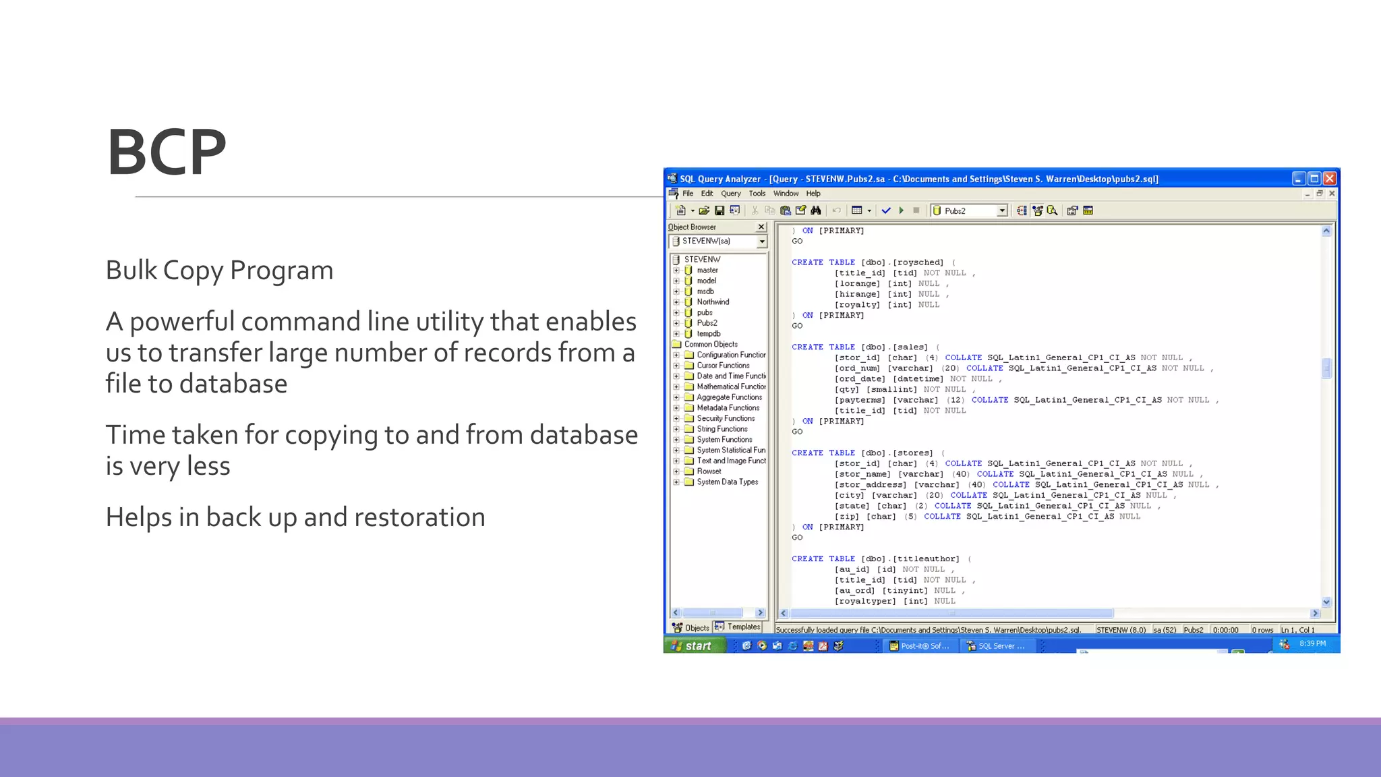This screenshot has height=777, width=1381.
Task: Open the Window menu
Action: [x=786, y=194]
